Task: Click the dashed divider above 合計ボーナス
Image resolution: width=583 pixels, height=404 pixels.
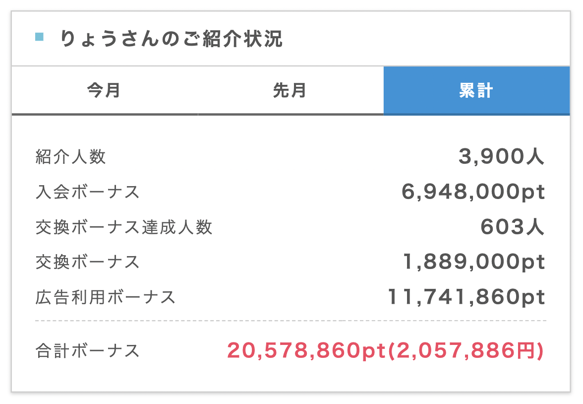Action: (x=291, y=321)
